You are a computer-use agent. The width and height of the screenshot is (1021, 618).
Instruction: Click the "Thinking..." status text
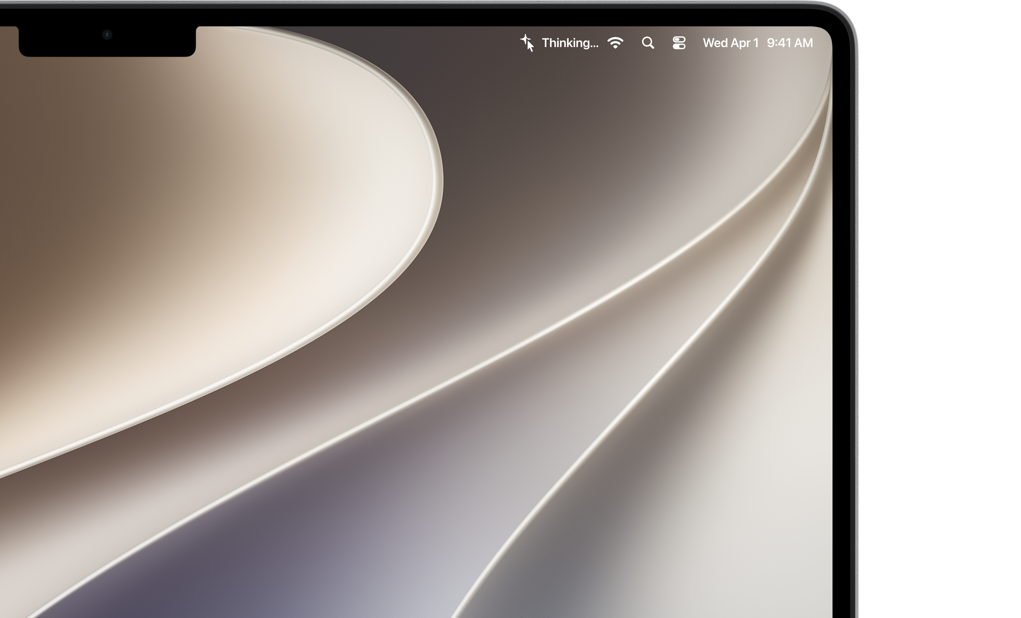click(570, 43)
